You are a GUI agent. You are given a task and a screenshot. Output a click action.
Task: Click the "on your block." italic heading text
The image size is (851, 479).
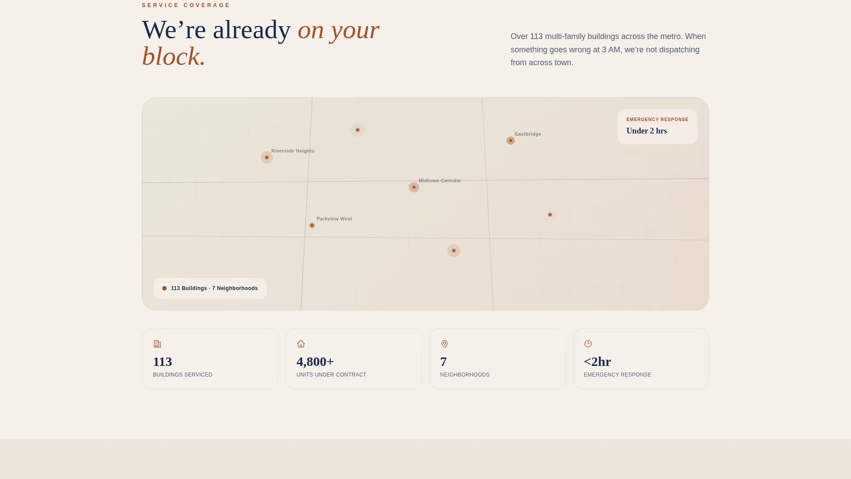tap(261, 43)
